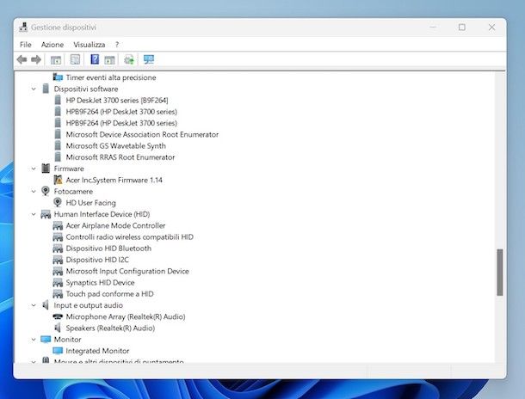Click the Dispositivi software category icon
Image resolution: width=525 pixels, height=399 pixels.
click(x=46, y=89)
